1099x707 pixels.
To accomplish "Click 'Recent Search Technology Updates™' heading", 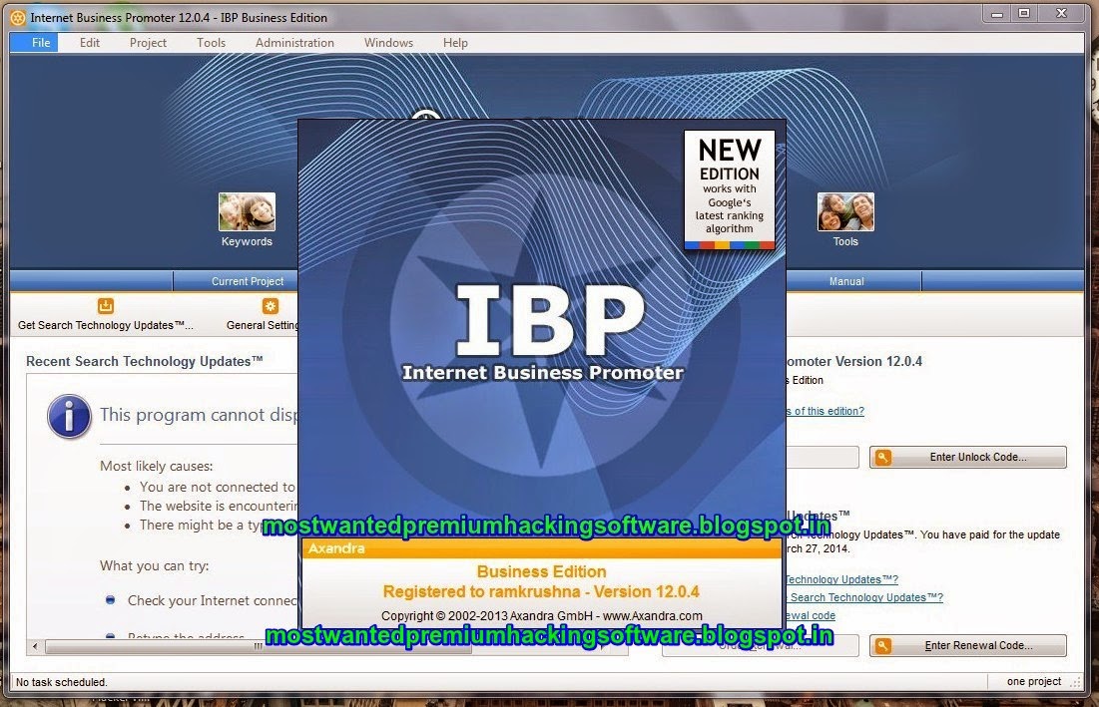I will tap(145, 361).
